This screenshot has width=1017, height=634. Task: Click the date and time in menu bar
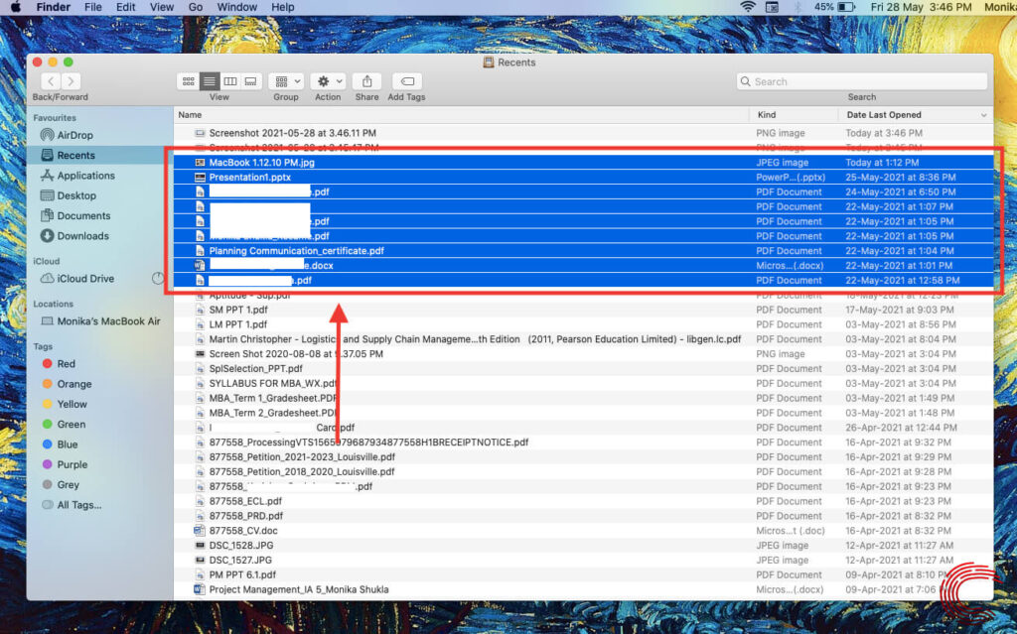[921, 7]
